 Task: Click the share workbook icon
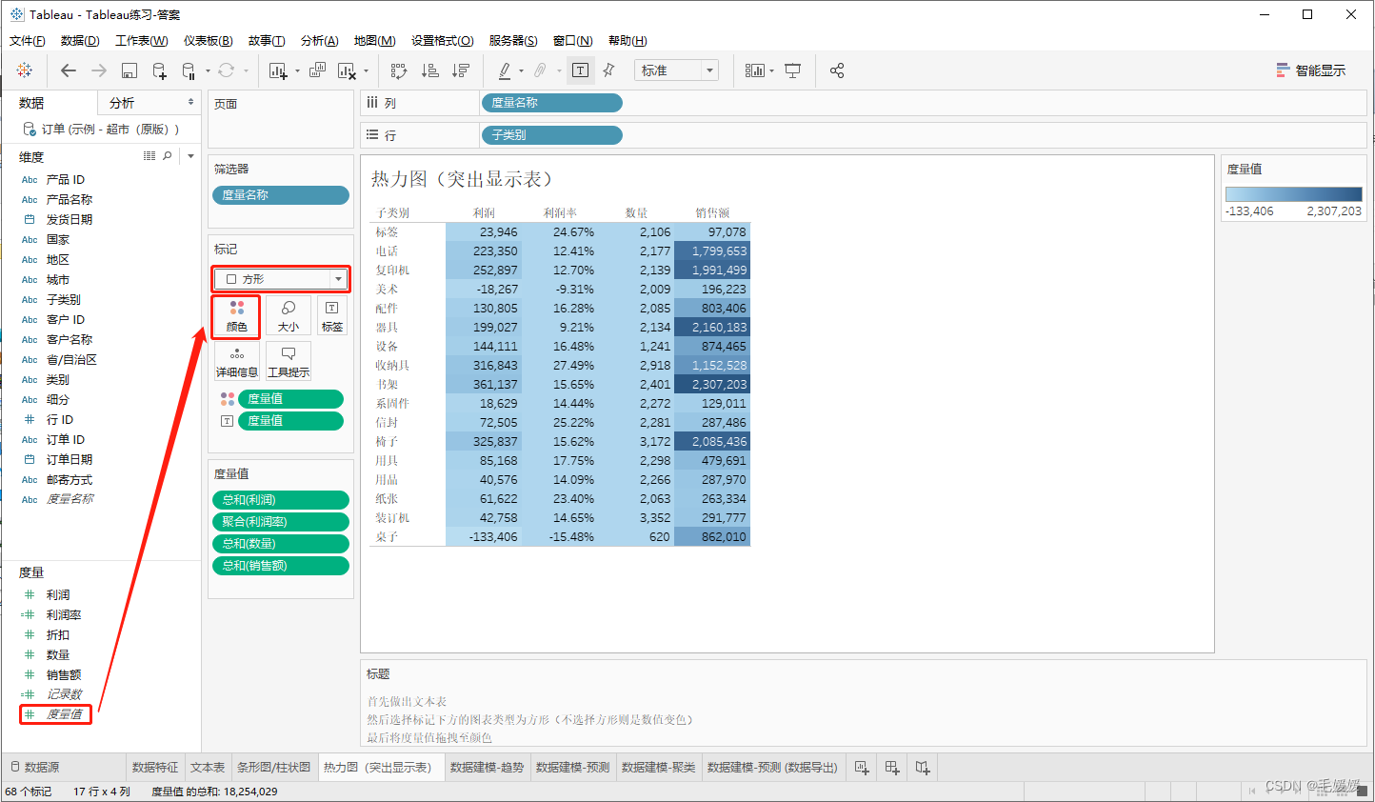point(837,70)
